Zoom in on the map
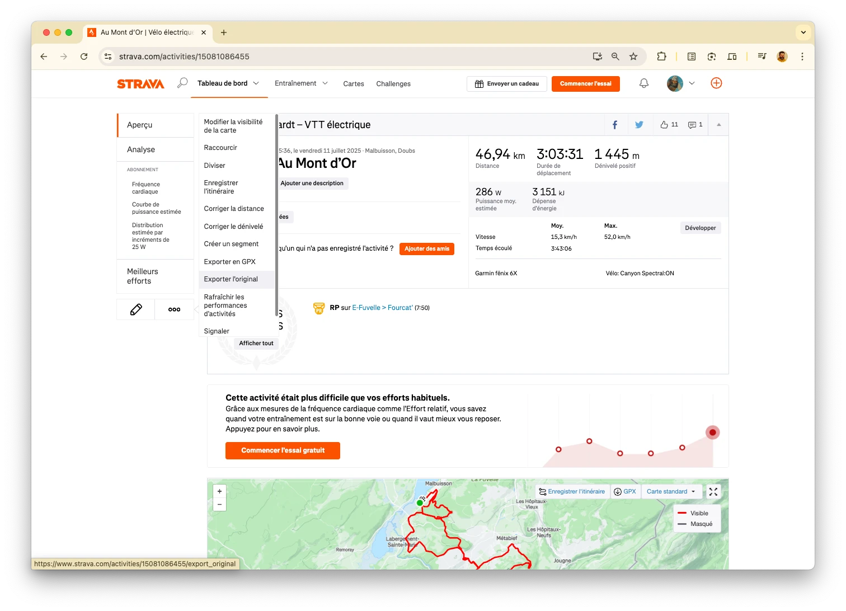The height and width of the screenshot is (611, 846). (219, 491)
